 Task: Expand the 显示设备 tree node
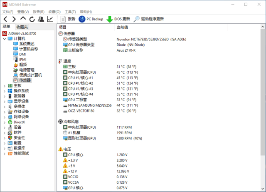pyautogui.click(x=5, y=102)
